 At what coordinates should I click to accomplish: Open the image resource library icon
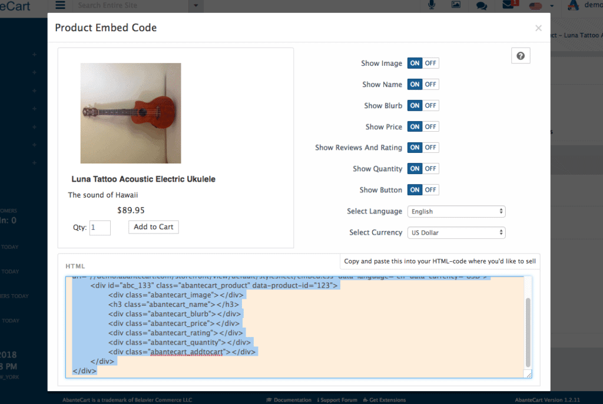pos(456,5)
